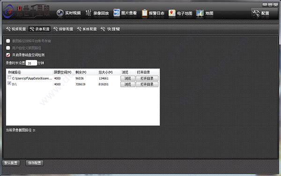Switch to the 视频配置 tab
The image size is (281, 176).
(x=16, y=29)
